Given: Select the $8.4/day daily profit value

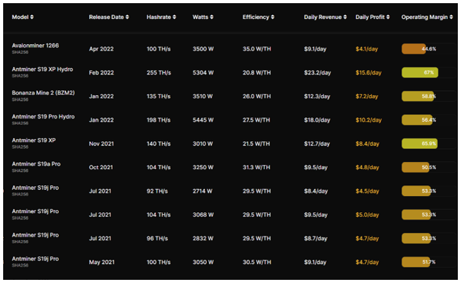Looking at the screenshot, I should coord(367,144).
